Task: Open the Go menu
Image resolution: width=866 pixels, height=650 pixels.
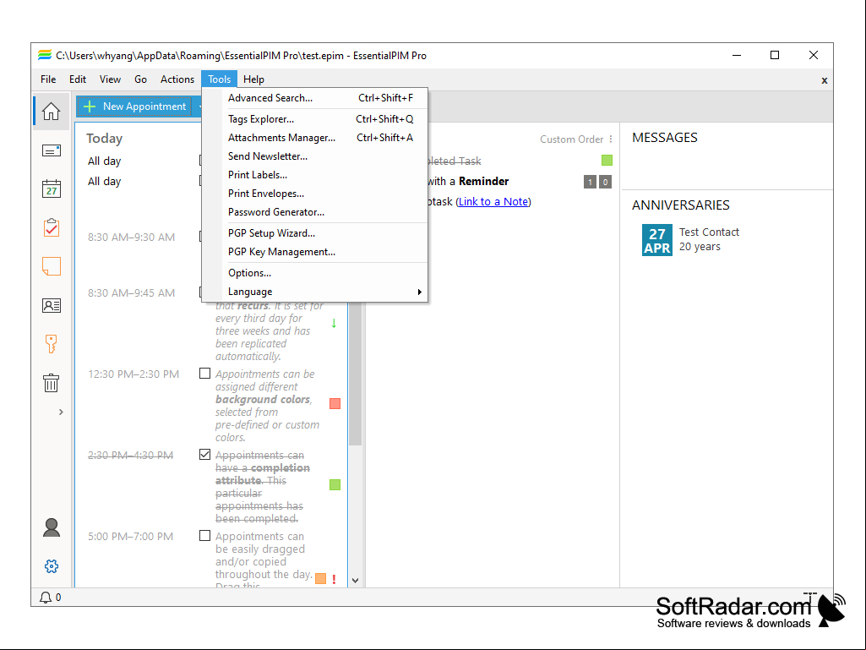Action: coord(141,79)
